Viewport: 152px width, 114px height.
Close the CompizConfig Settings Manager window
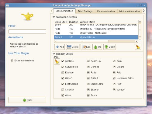tap(144, 5)
